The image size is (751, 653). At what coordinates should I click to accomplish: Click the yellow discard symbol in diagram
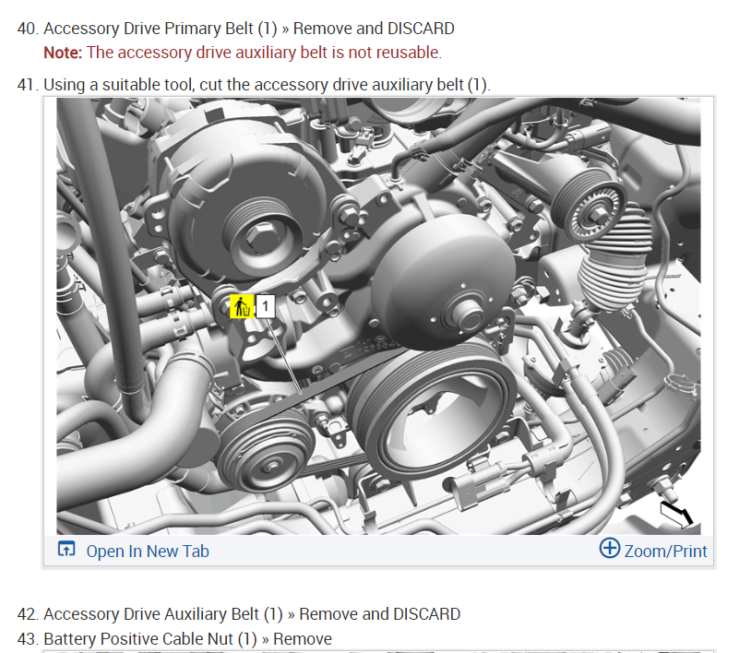242,306
